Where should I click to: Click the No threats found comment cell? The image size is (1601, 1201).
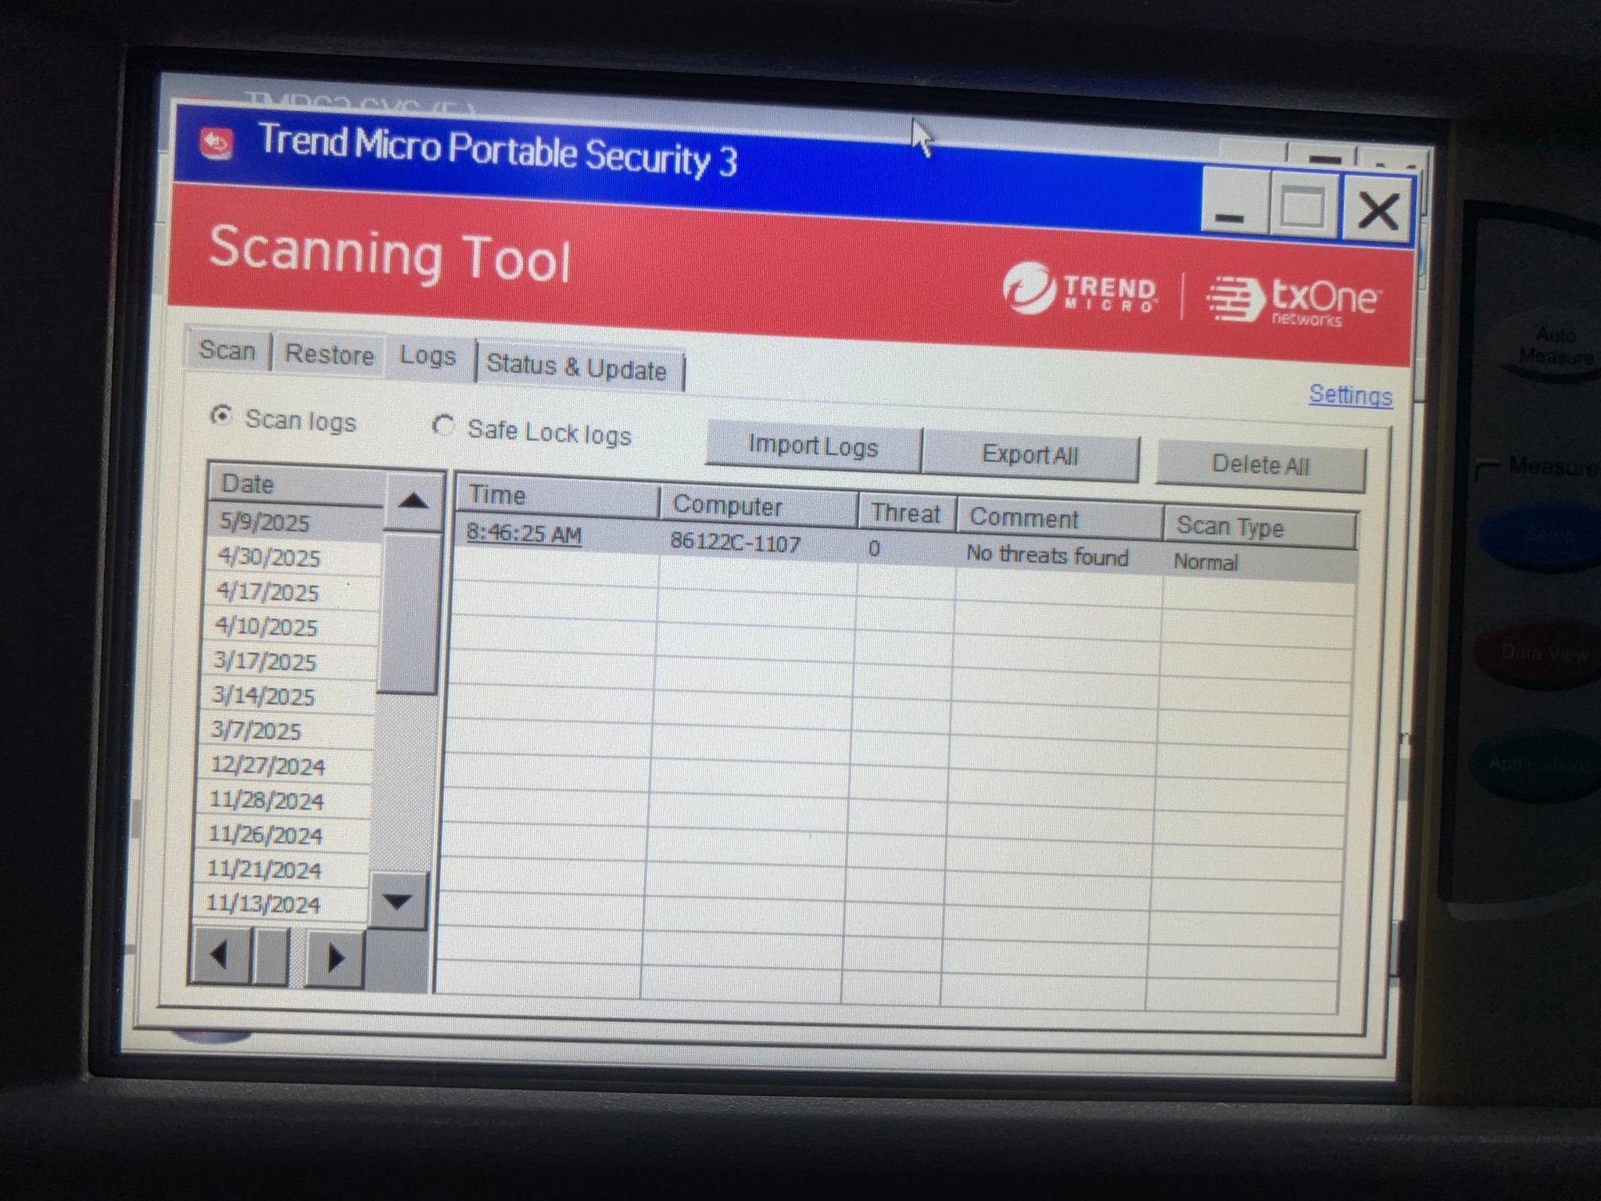(x=1058, y=555)
